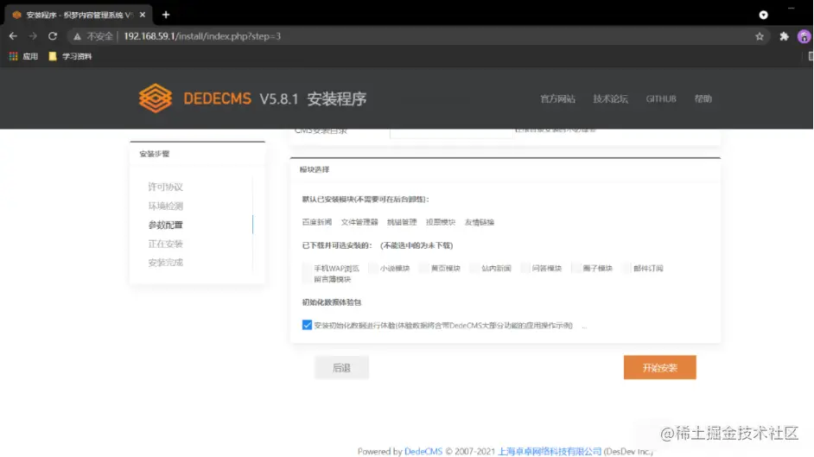Screen dimensions: 814x457
Task: Select the 环境检测 install step
Action: tap(166, 206)
